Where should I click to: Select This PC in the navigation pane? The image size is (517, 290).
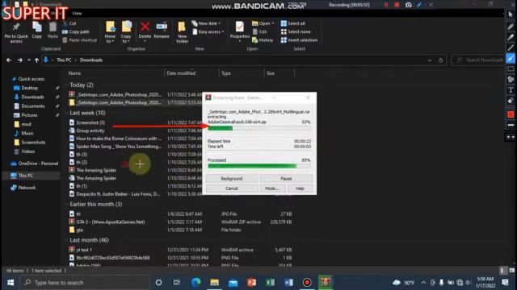coord(26,176)
